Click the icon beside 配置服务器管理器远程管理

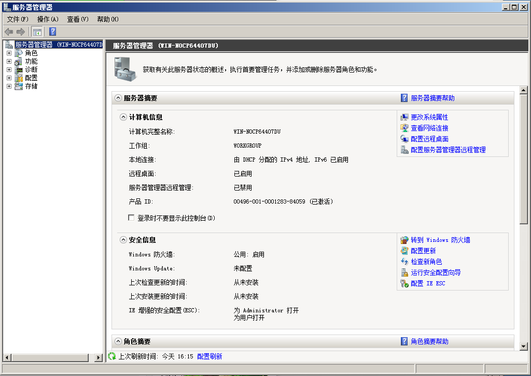[x=404, y=150]
